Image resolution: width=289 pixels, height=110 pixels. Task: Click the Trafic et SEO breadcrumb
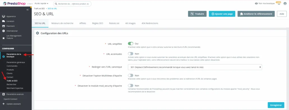tap(40, 8)
